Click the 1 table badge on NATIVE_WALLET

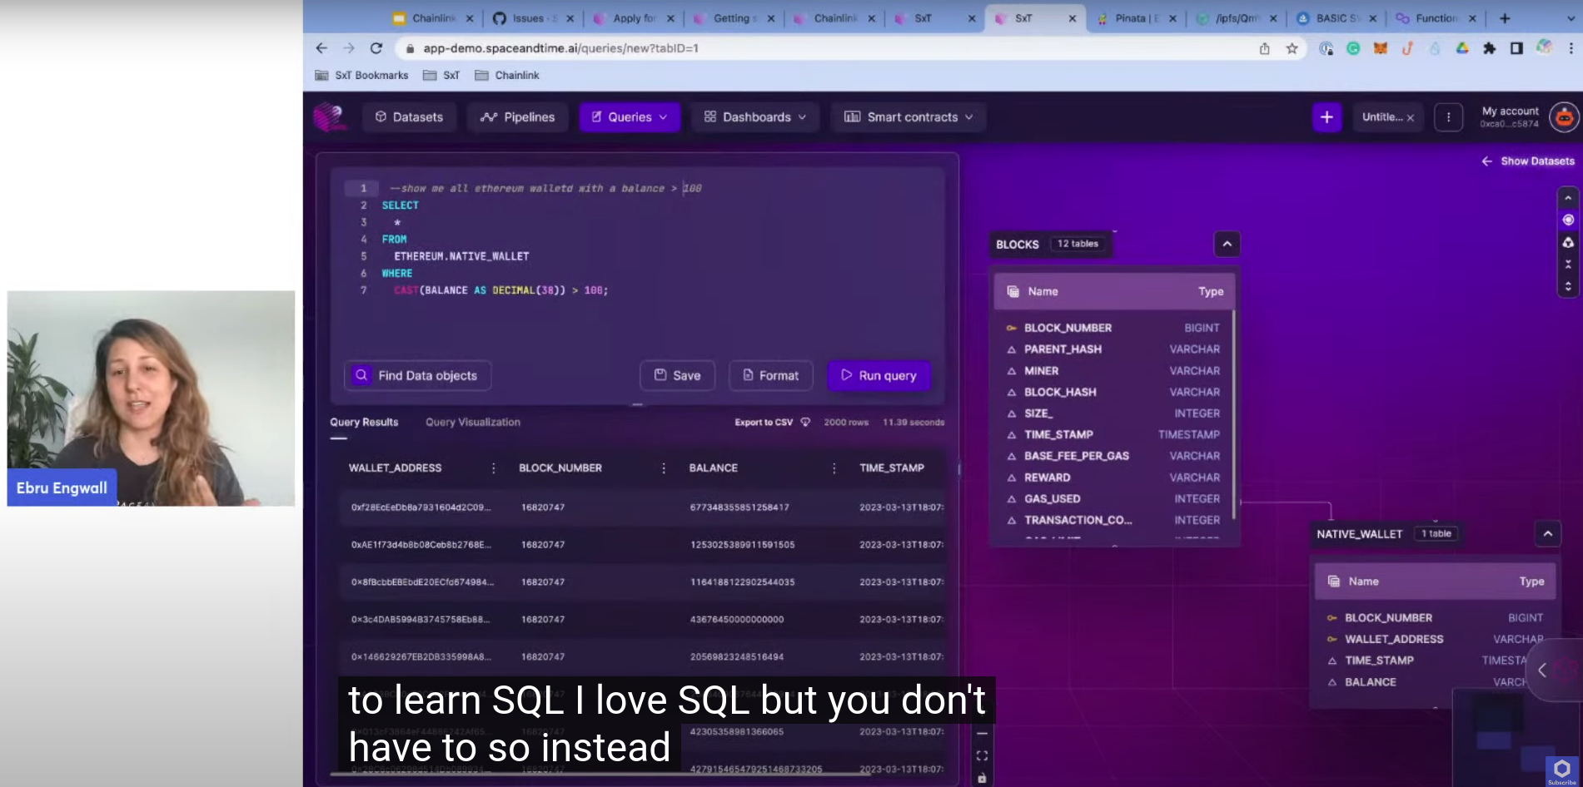[x=1436, y=534]
